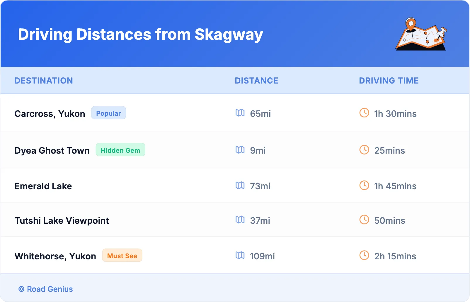Viewport: 470px width, 302px height.
Task: Open the Road Genius copyright link
Action: (46, 289)
